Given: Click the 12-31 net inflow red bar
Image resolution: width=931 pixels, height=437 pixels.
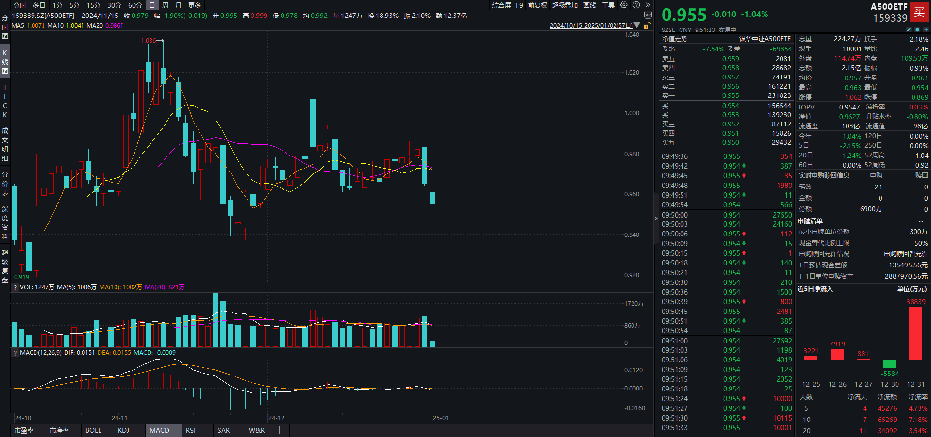Looking at the screenshot, I should [915, 334].
